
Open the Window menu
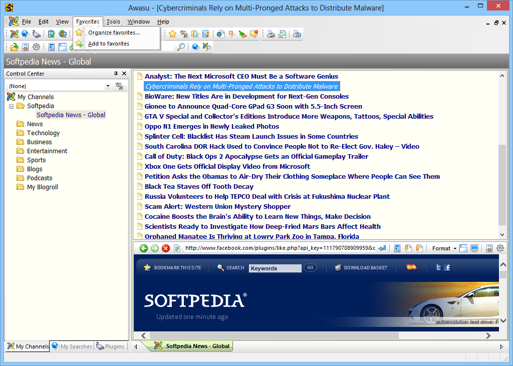(139, 22)
